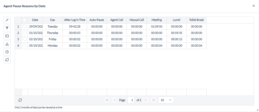Select the Meeting value 01:09:50
259x112 pixels.
pyautogui.click(x=157, y=26)
